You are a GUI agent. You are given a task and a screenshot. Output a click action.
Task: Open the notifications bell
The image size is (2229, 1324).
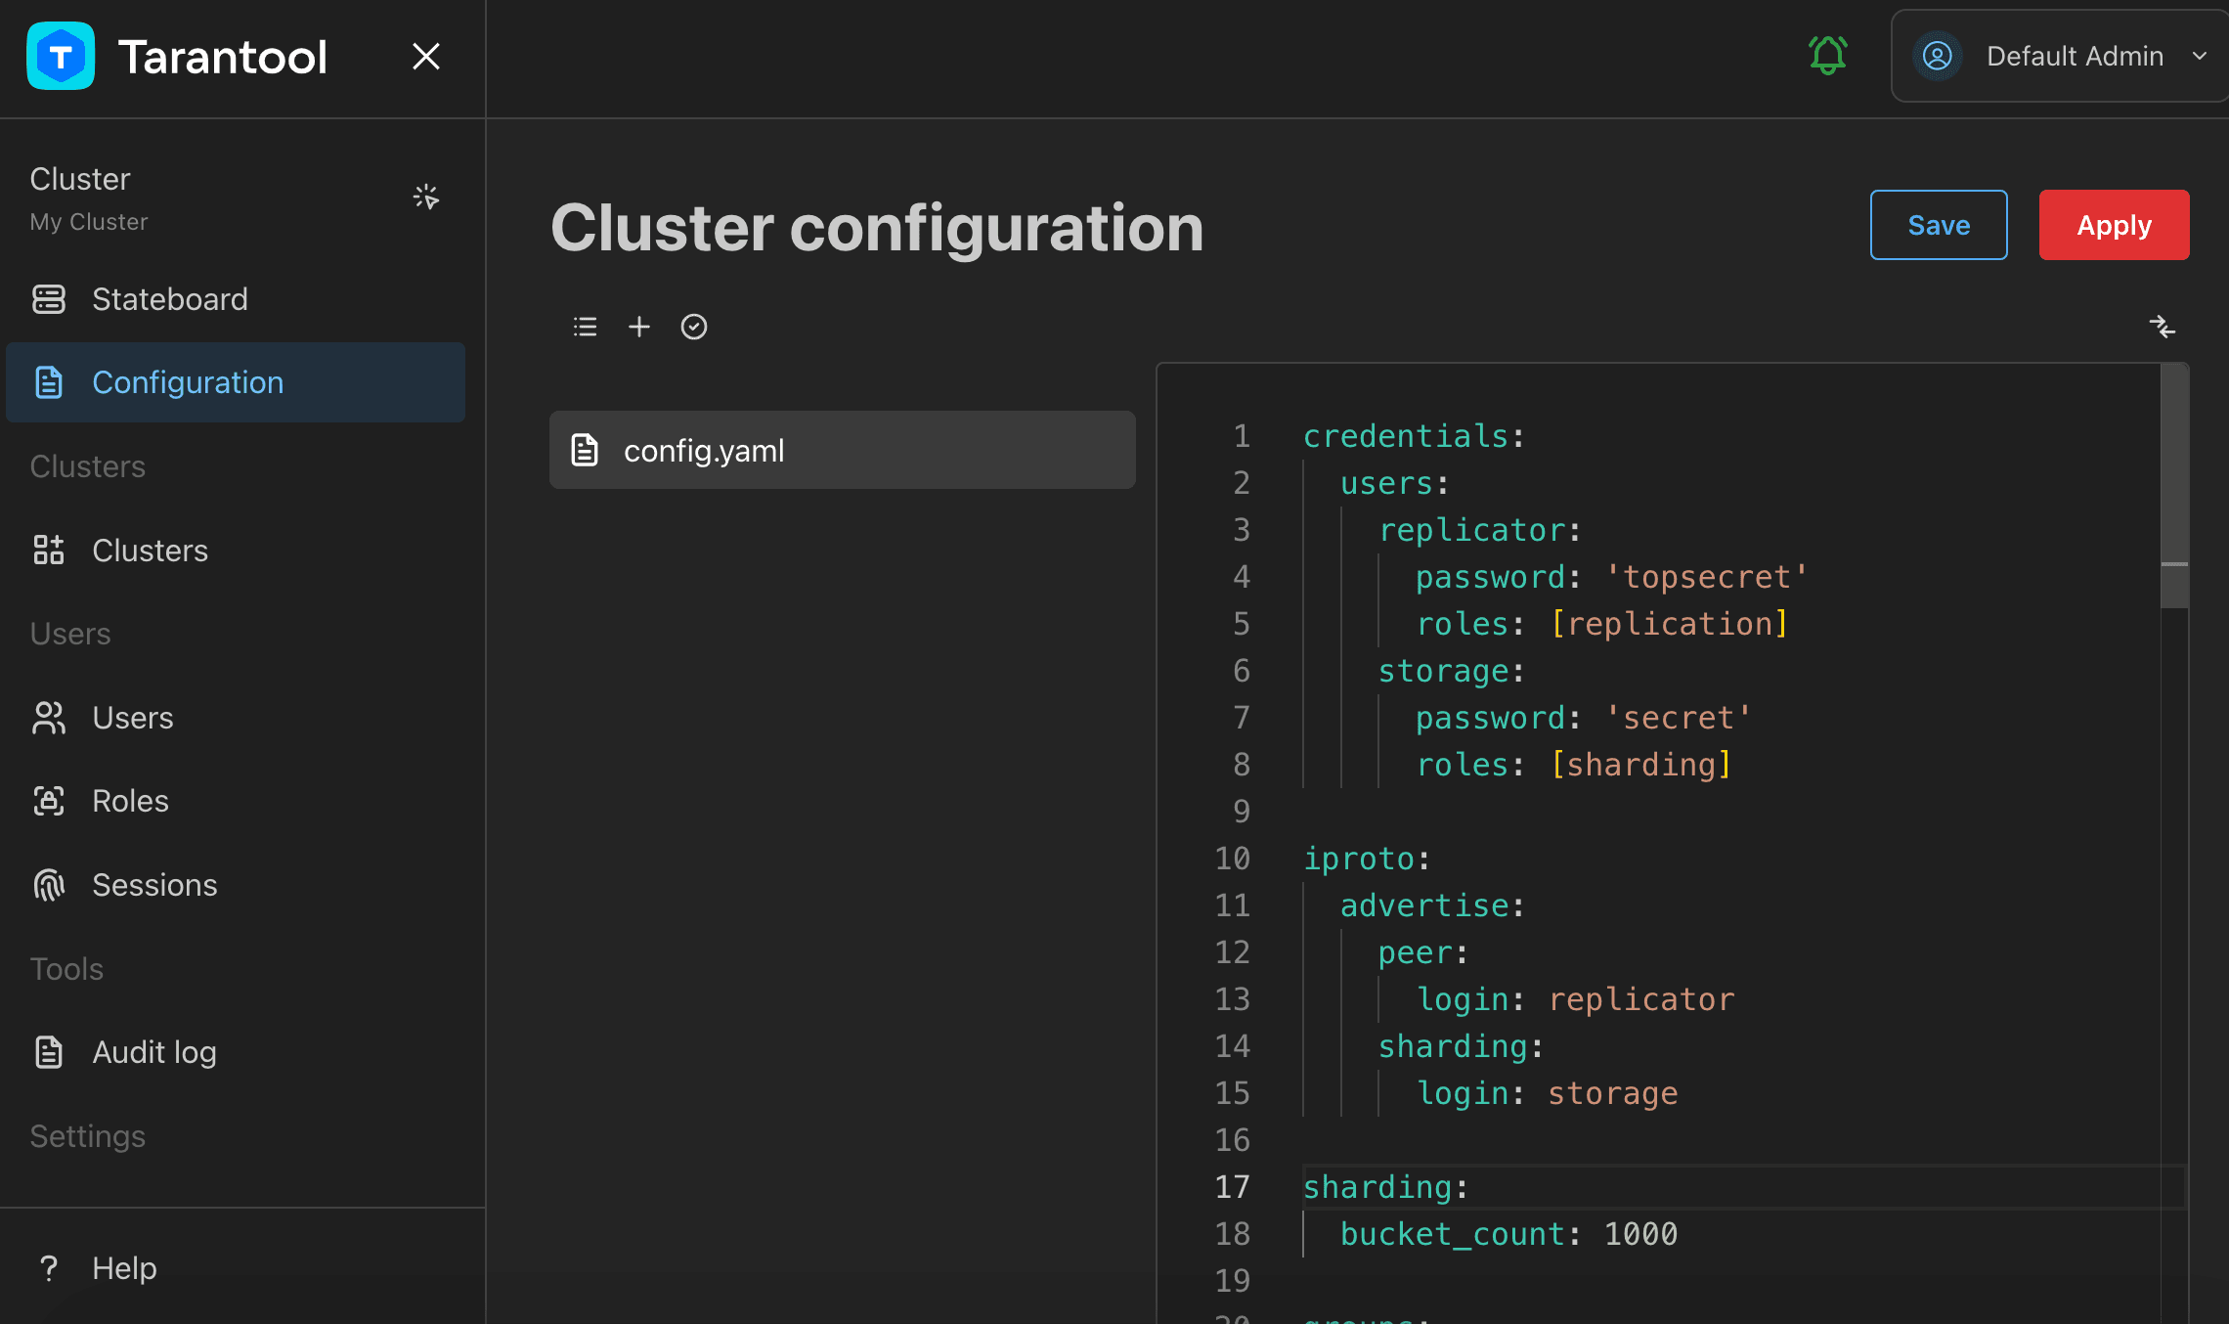point(1827,56)
